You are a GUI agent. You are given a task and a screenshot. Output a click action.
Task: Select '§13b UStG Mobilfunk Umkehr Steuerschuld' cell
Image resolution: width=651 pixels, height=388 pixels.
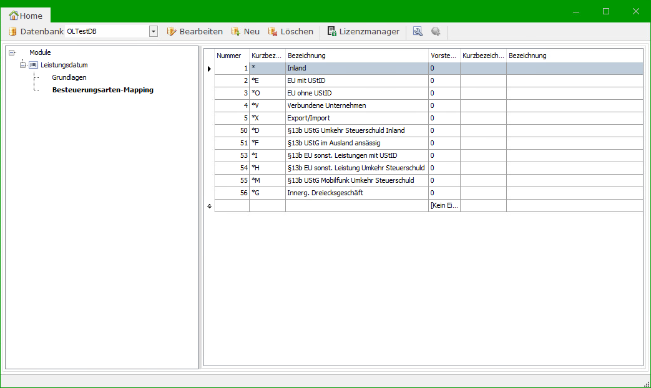coord(357,180)
